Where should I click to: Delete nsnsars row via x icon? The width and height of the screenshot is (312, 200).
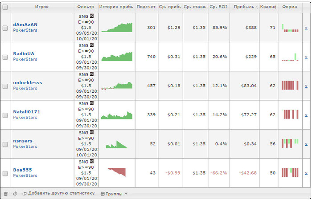coord(306,143)
